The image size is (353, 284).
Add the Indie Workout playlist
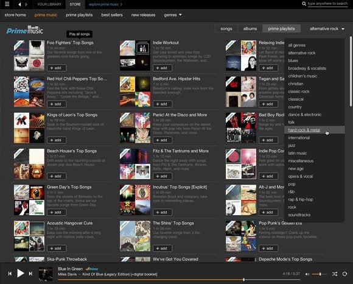[x=163, y=68]
